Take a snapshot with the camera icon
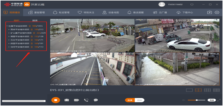 click(67, 100)
